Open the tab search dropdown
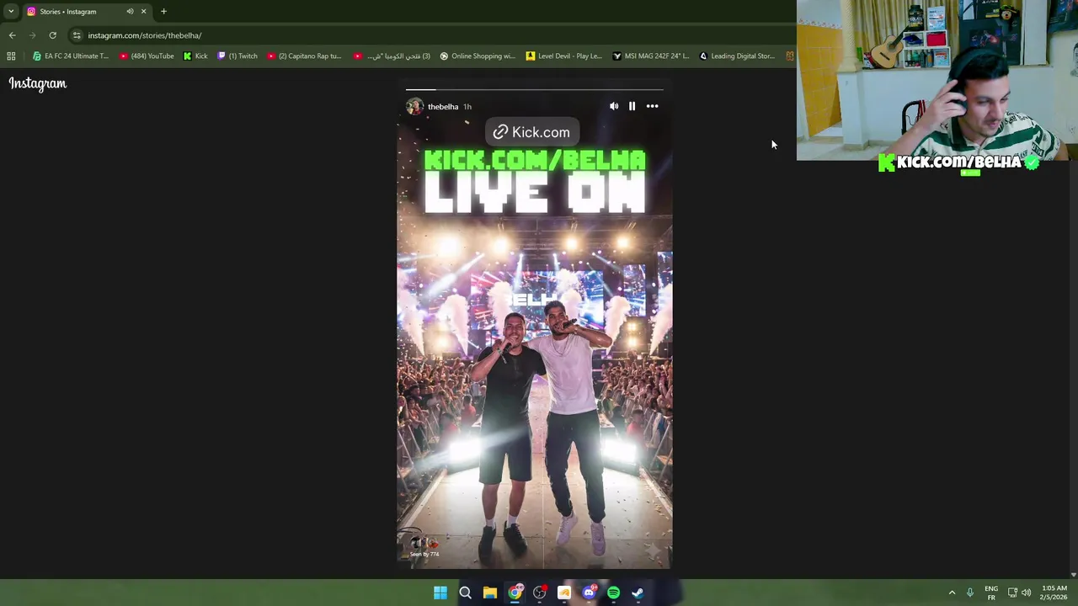This screenshot has height=606, width=1078. click(x=10, y=12)
